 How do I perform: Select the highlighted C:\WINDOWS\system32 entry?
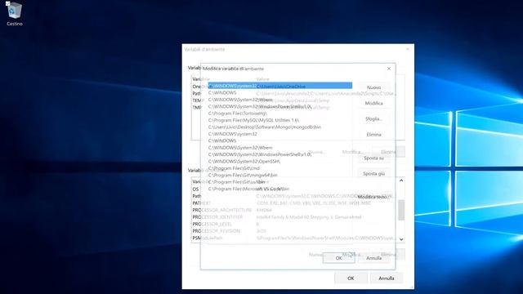pyautogui.click(x=279, y=86)
